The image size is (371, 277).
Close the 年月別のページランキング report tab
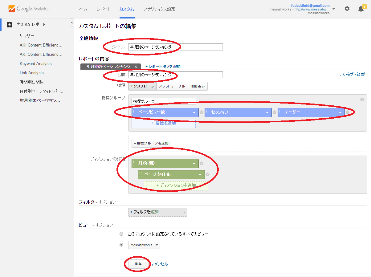coord(136,67)
